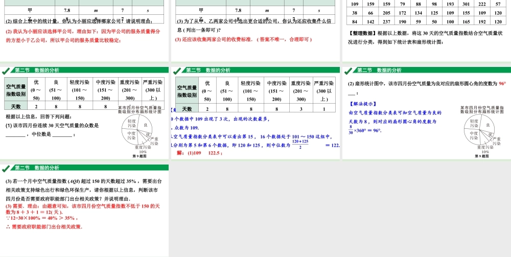The height and width of the screenshot is (257, 511).
Task: Click the green checkmark on the 解:(1)109 answer slide
Action: click(177, 71)
